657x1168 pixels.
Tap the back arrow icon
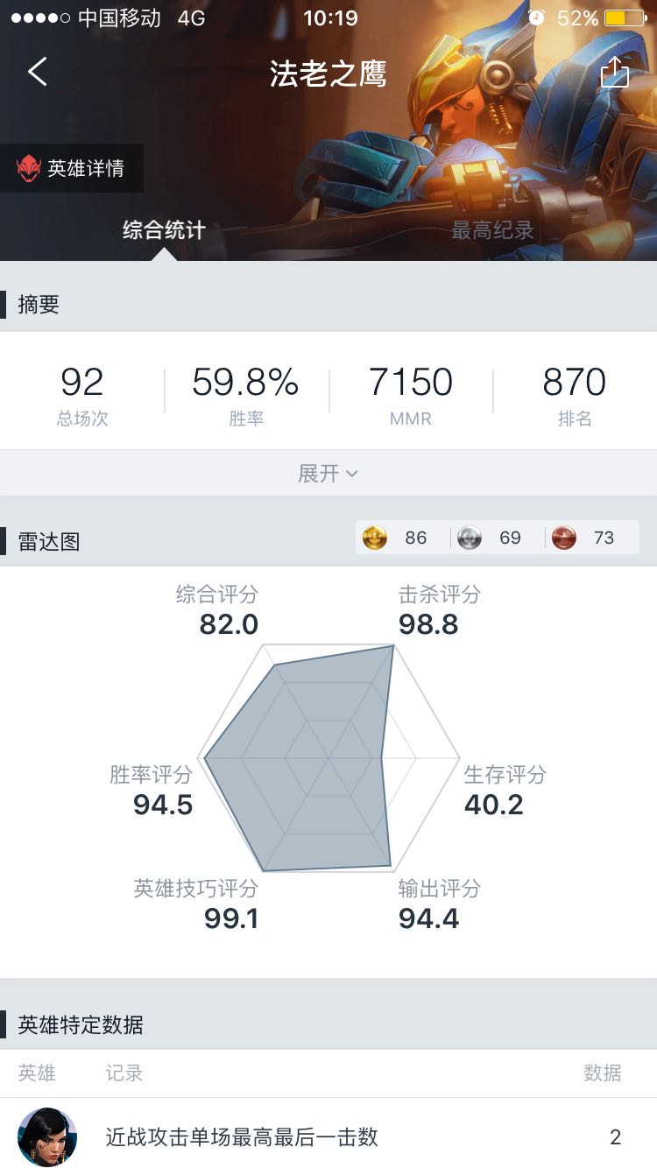tap(37, 72)
